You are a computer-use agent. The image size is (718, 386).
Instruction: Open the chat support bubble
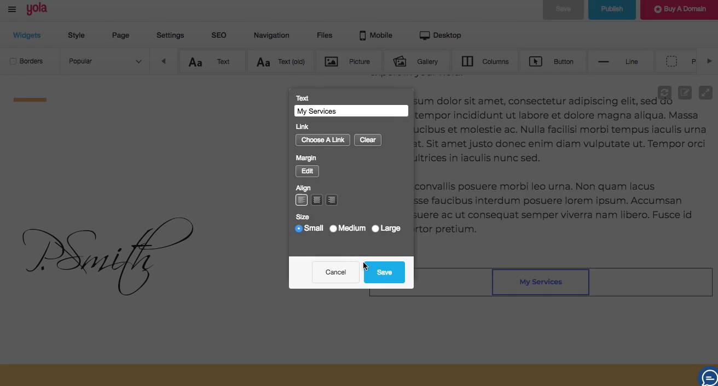coord(709,377)
